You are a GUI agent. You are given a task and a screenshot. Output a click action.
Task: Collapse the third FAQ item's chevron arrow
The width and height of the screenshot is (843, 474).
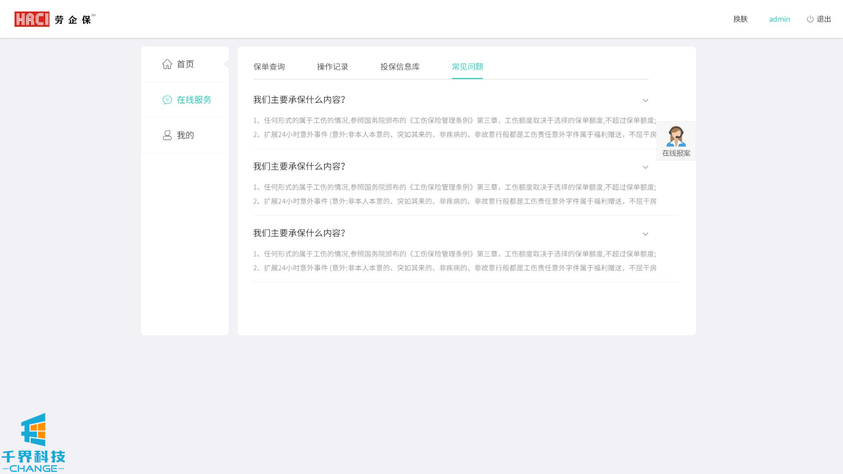click(x=645, y=234)
